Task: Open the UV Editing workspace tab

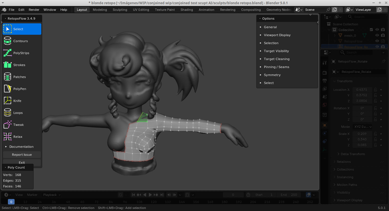Action: [x=141, y=10]
